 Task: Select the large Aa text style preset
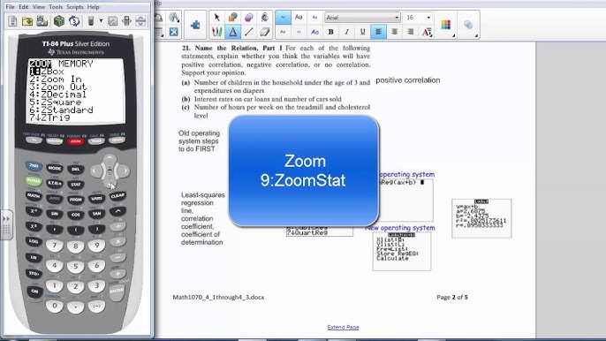tap(299, 17)
